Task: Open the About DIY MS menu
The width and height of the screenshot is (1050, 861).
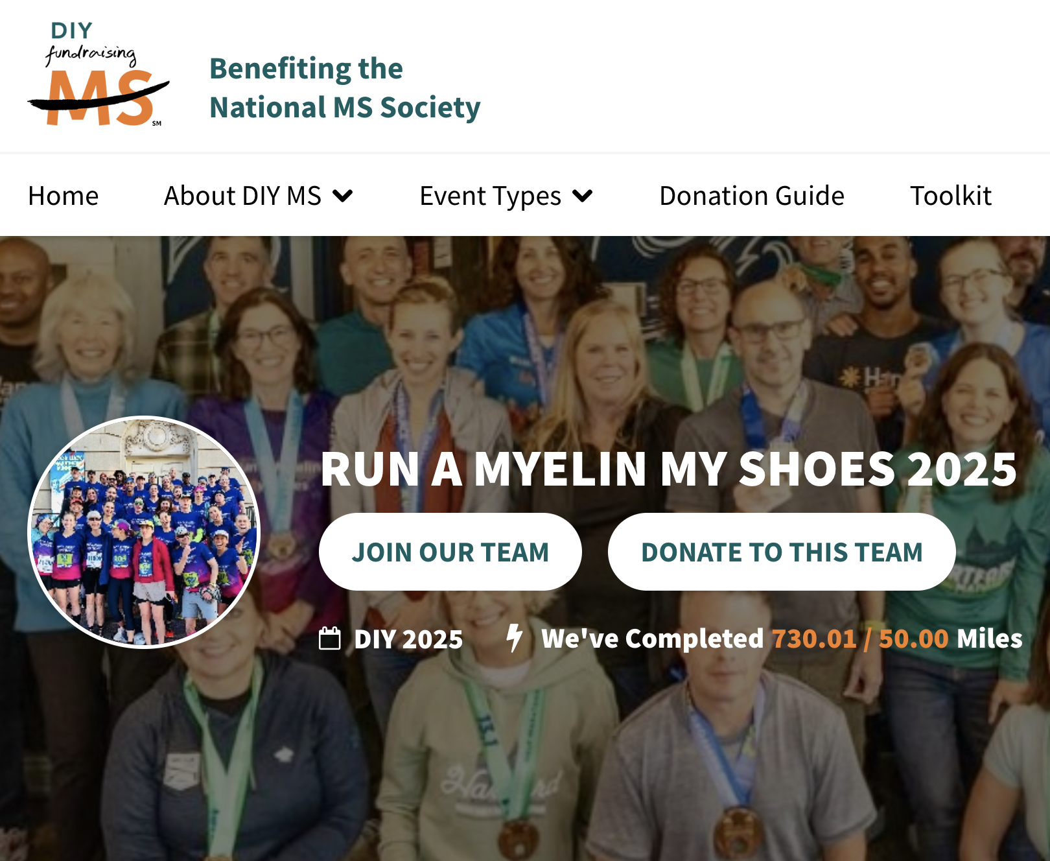Action: tap(258, 196)
